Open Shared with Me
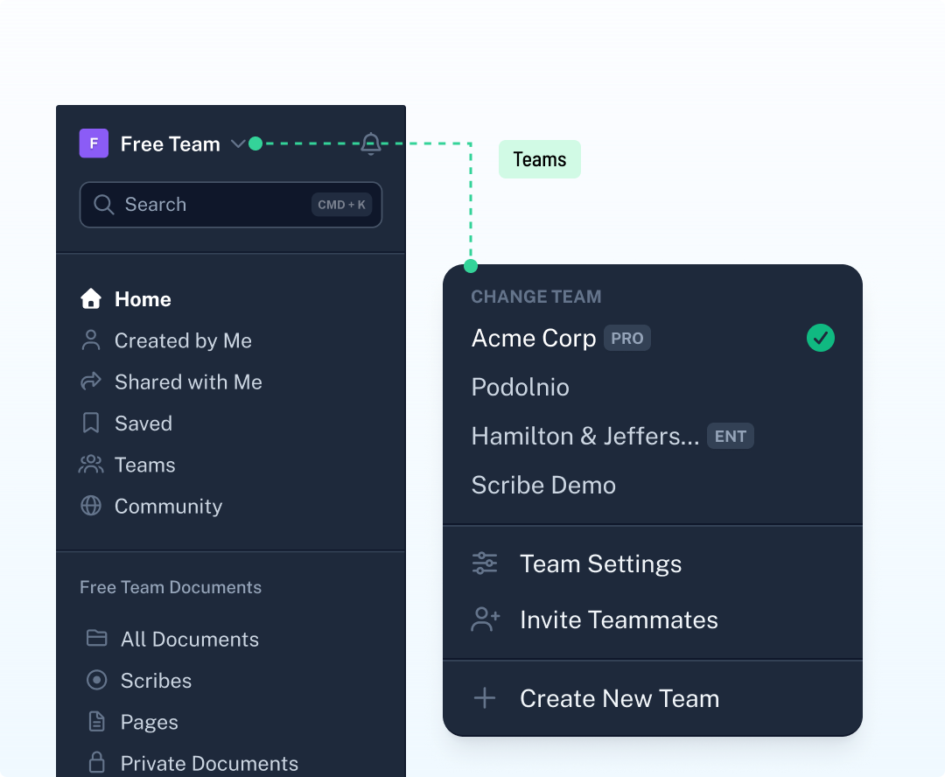The width and height of the screenshot is (945, 777). point(188,382)
